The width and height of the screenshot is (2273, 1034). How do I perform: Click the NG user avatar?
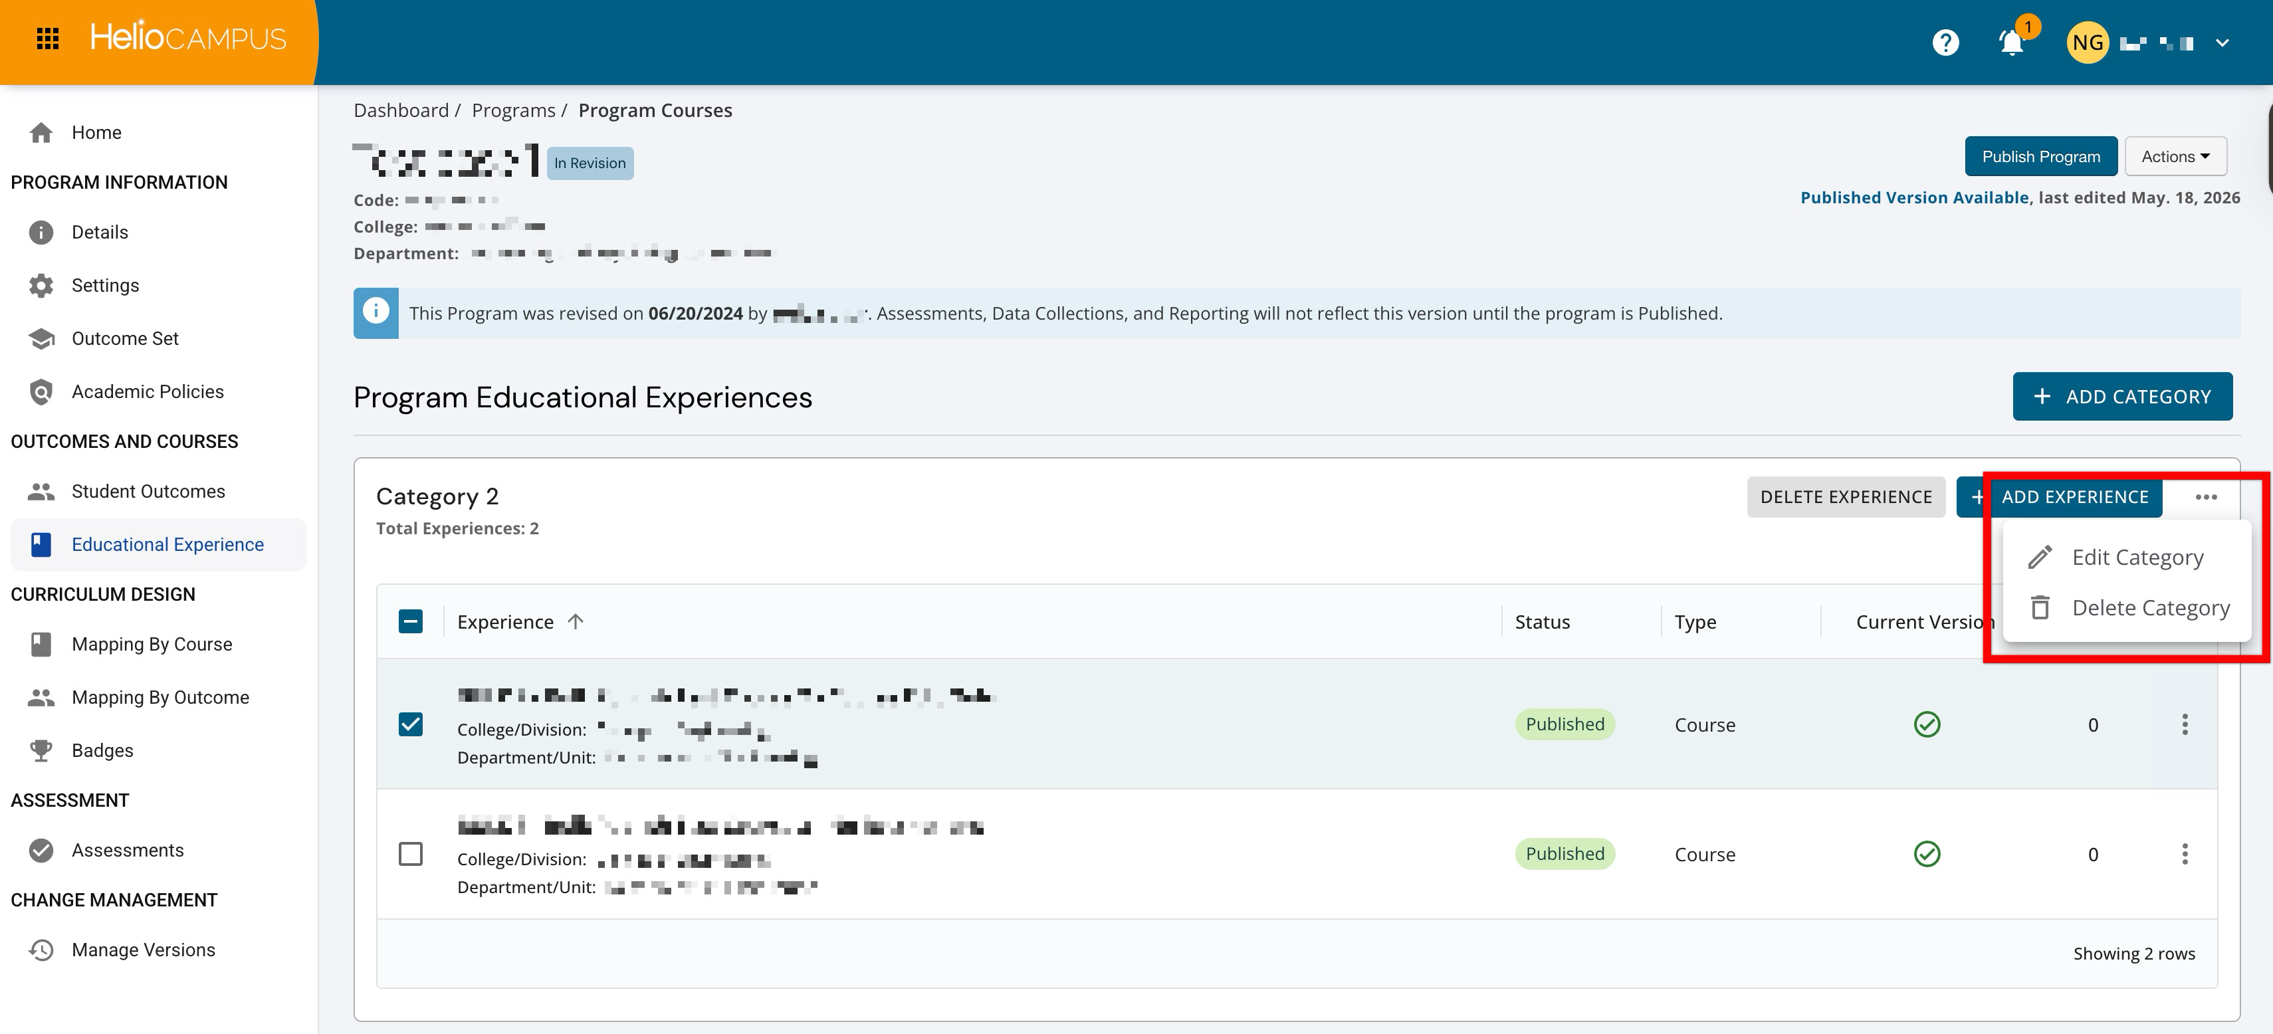[x=2088, y=43]
